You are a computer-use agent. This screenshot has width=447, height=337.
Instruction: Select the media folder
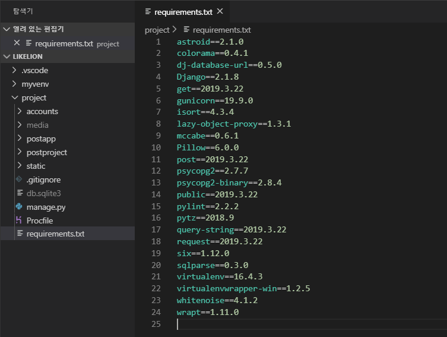37,125
